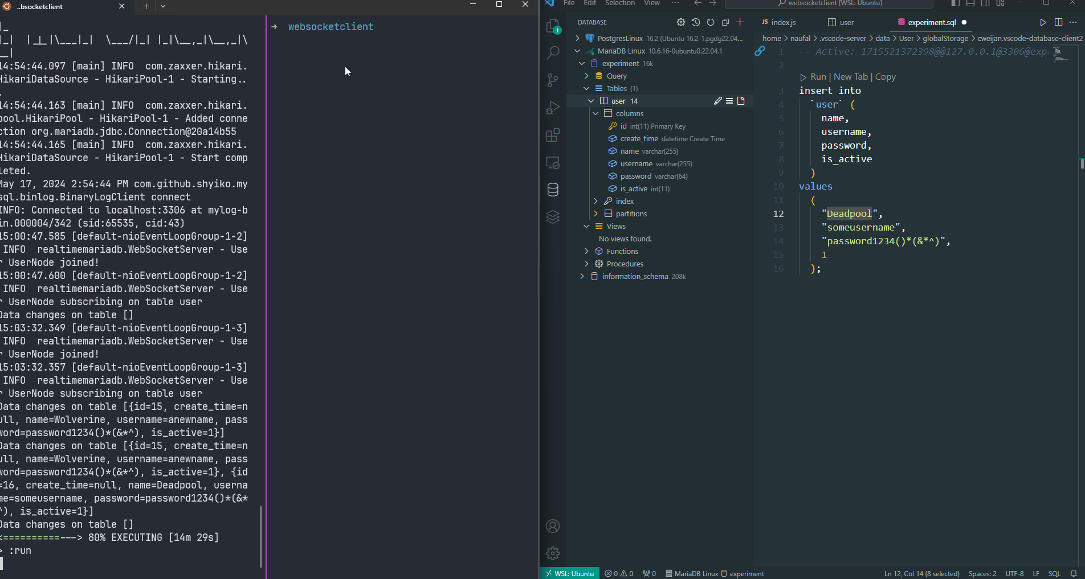Click the Spaces: 2 indentation setting
1085x579 pixels.
pos(982,573)
